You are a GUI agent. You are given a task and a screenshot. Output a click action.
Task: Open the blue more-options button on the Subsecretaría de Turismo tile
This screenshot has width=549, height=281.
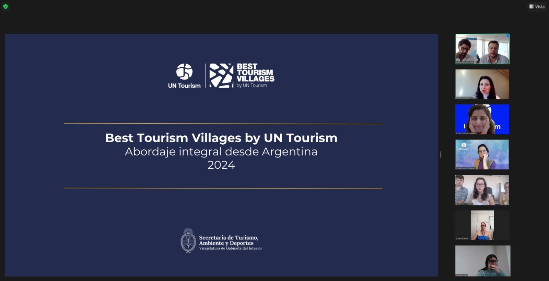pos(507,36)
